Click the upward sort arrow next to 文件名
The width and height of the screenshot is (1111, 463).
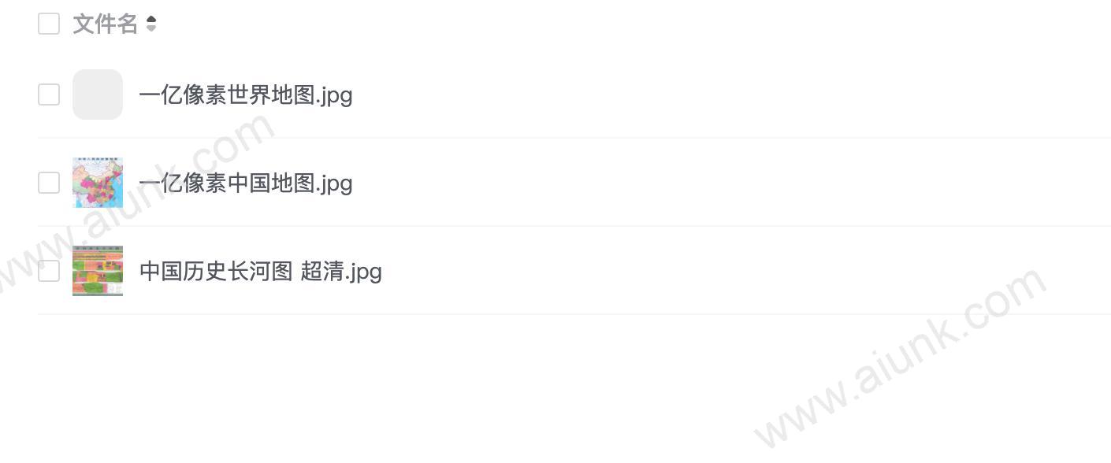(x=151, y=20)
